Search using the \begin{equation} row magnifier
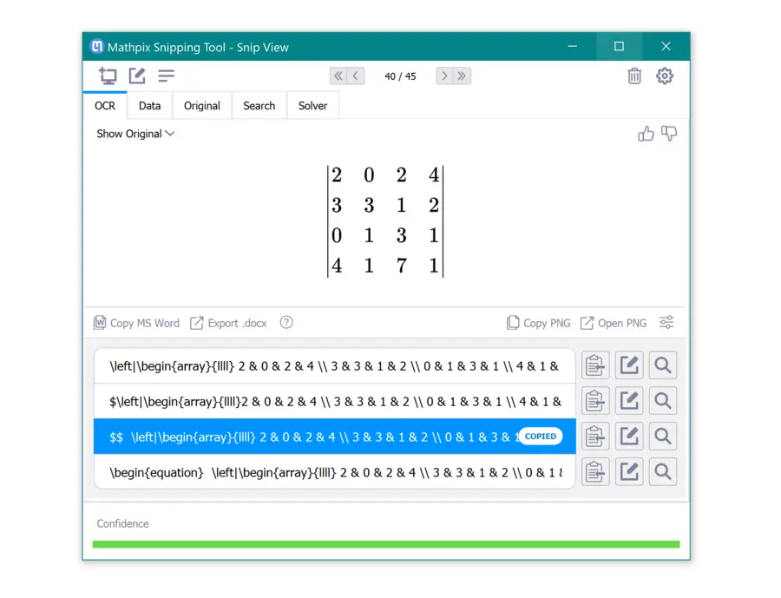 click(x=663, y=471)
